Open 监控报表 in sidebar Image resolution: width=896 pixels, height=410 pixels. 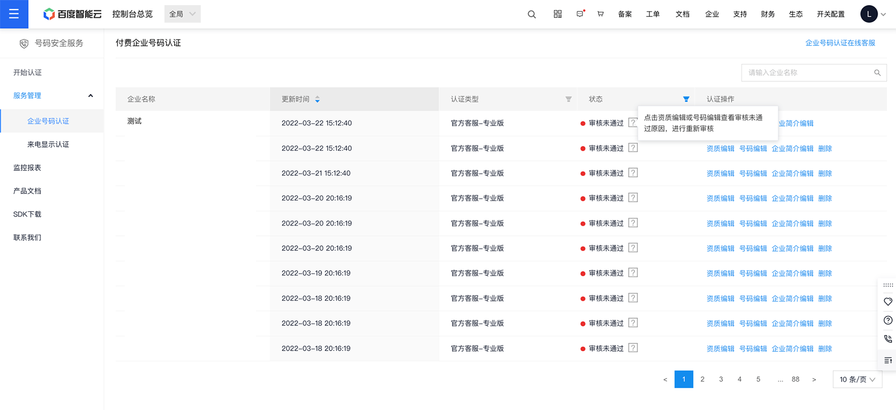point(27,168)
